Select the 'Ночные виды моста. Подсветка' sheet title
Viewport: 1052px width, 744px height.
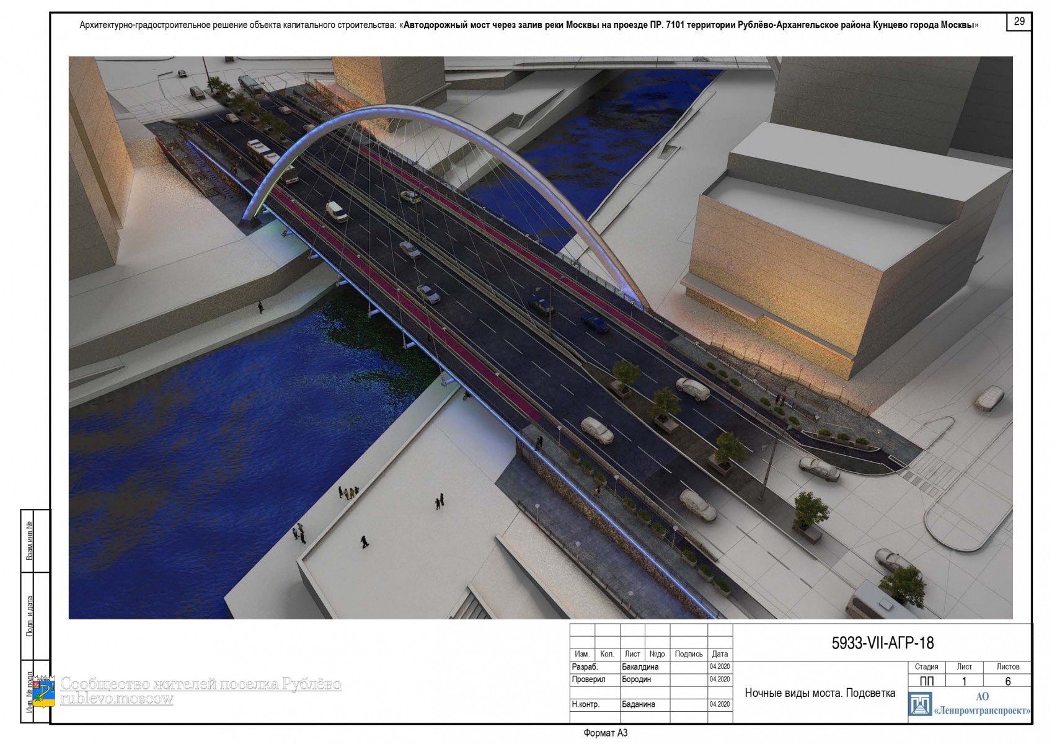pos(820,693)
